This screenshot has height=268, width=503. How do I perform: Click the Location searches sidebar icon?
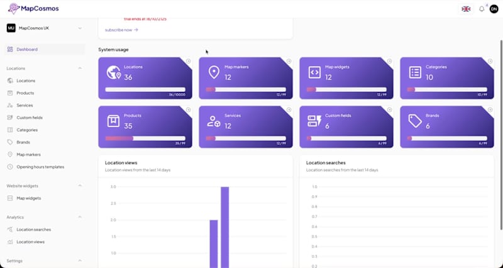(10, 230)
